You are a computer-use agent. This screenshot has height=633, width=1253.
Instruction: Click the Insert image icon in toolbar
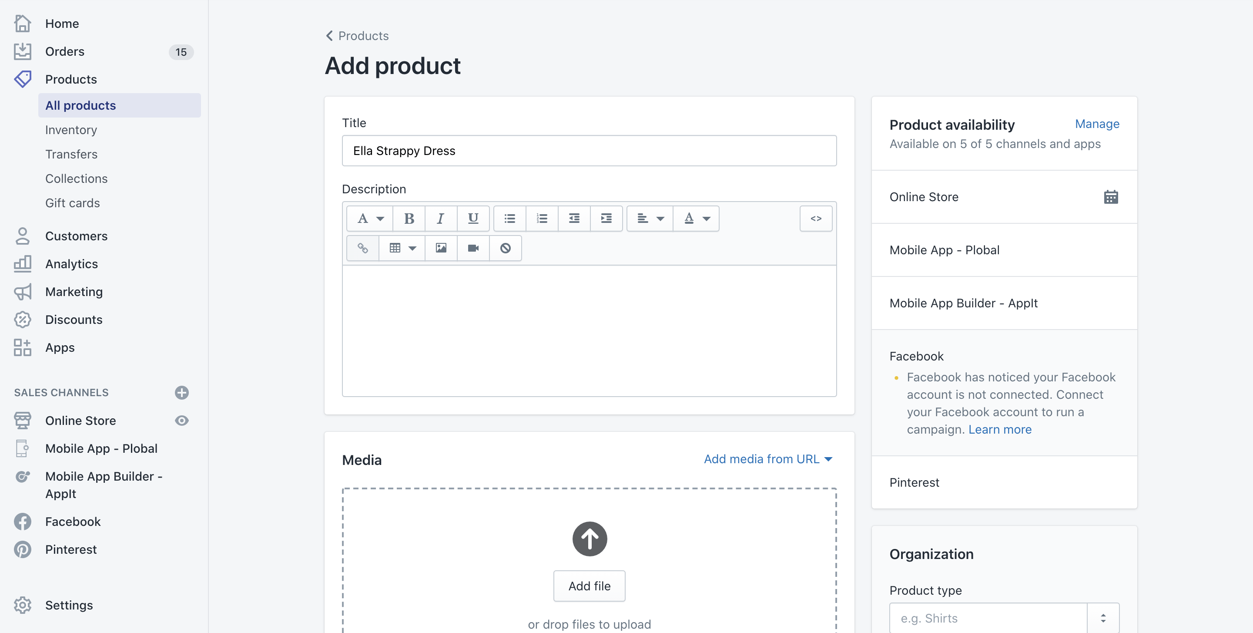pyautogui.click(x=441, y=249)
